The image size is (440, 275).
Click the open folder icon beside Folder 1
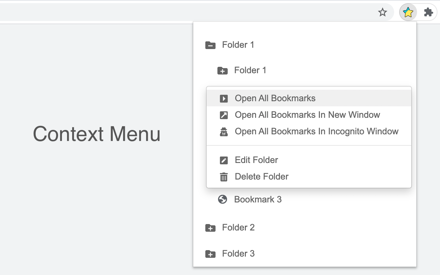210,45
